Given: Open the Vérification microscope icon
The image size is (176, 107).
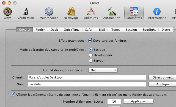Looking at the screenshot, I should click(26, 12).
